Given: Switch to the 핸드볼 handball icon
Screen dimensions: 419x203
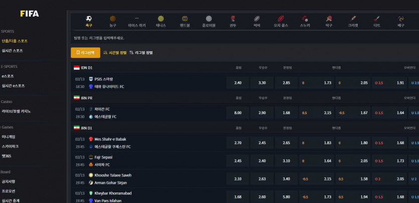Looking at the screenshot, I should tap(185, 19).
